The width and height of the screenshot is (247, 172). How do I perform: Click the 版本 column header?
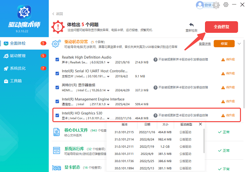tap(125, 124)
